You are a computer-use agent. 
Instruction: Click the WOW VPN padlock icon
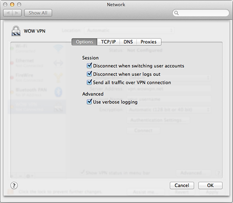click(16, 31)
